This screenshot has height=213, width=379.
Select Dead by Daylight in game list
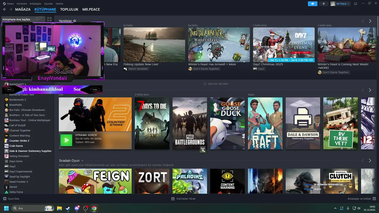click(20, 177)
